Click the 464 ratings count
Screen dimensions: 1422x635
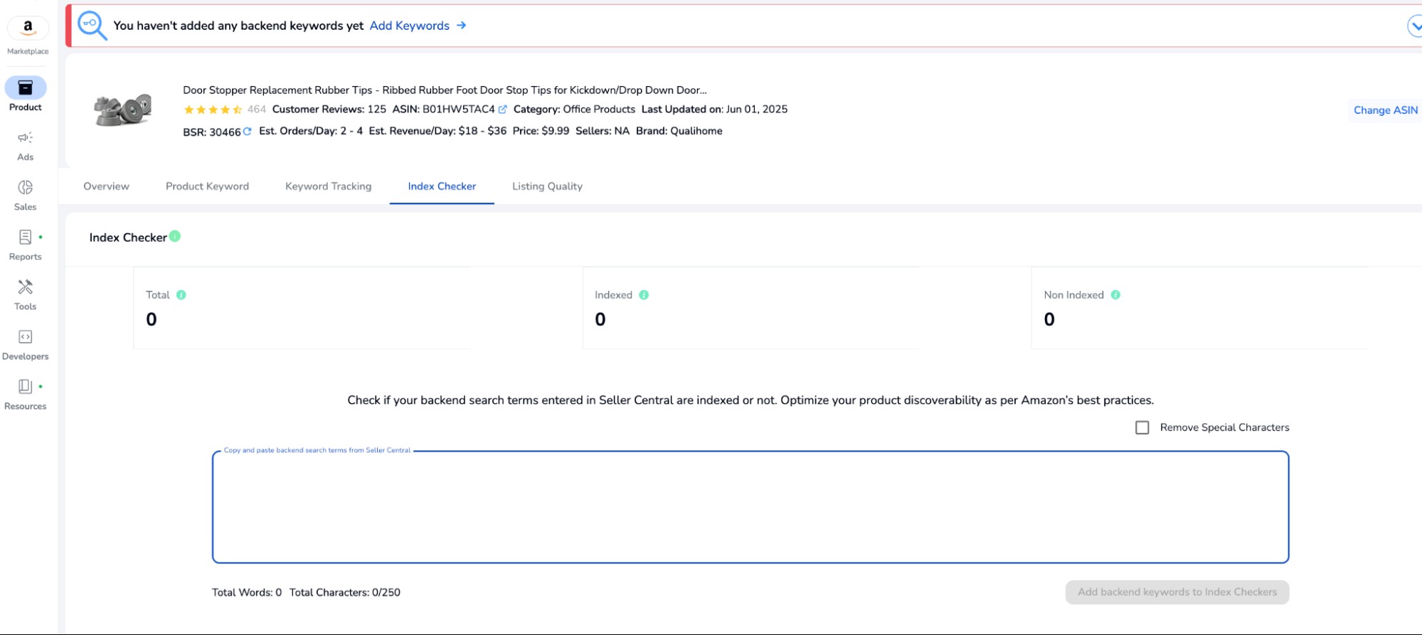click(257, 110)
